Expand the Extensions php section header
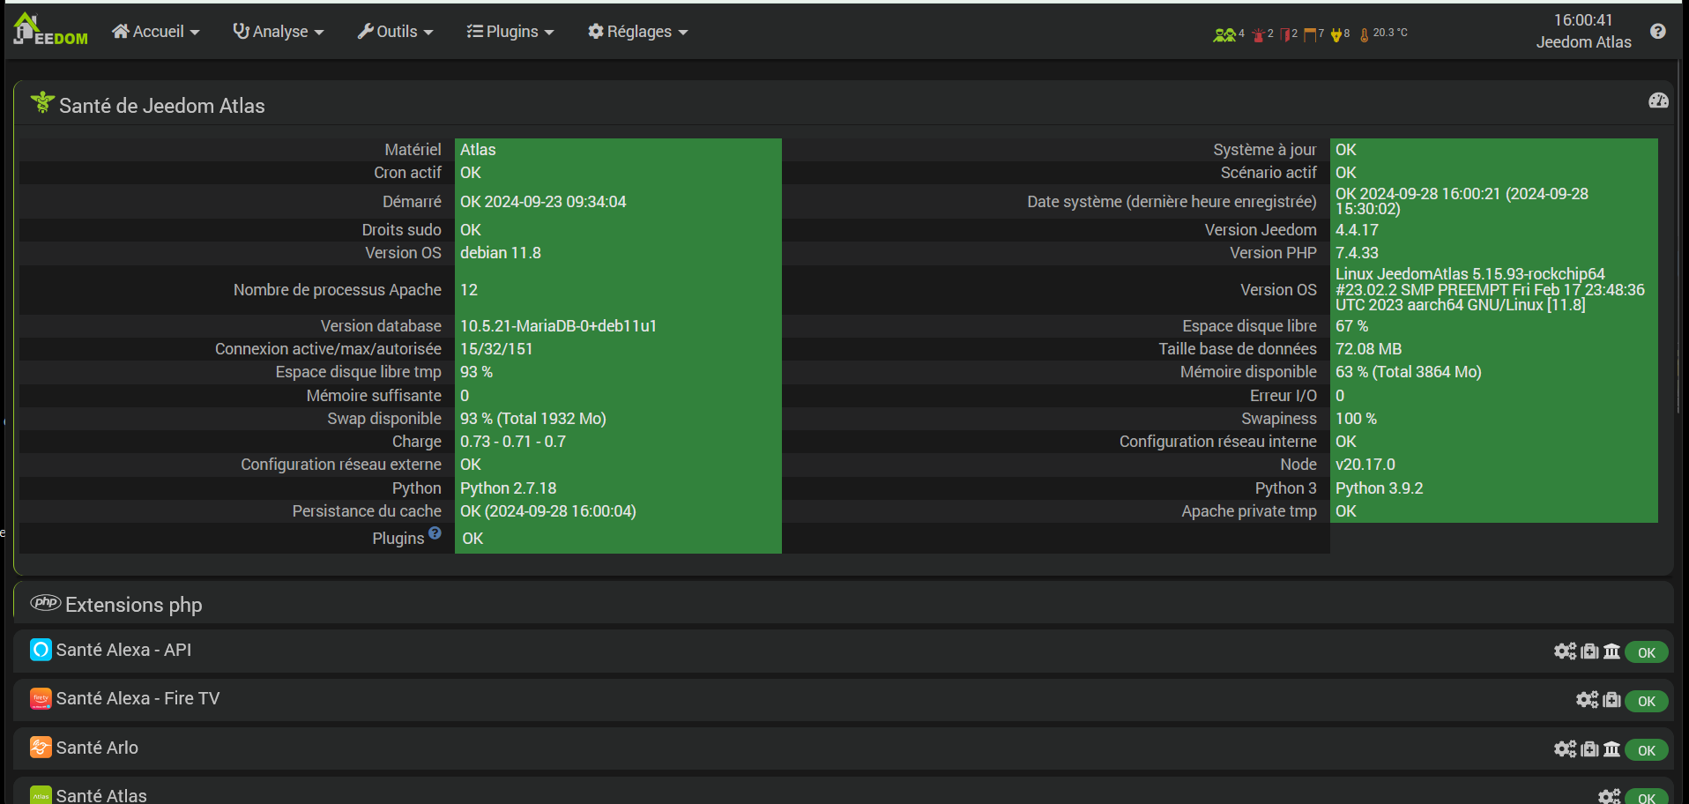 tap(133, 605)
